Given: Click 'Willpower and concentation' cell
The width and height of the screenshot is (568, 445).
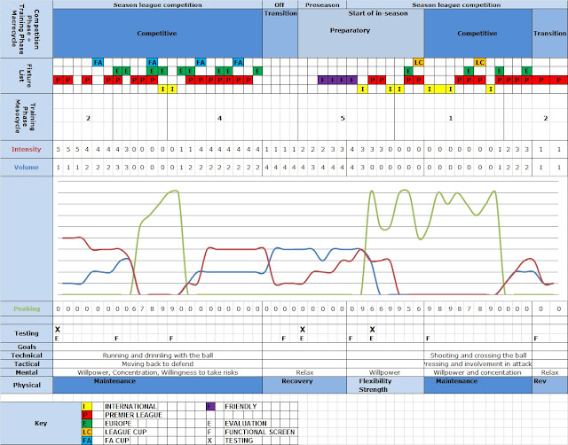Looking at the screenshot, I should (x=478, y=372).
